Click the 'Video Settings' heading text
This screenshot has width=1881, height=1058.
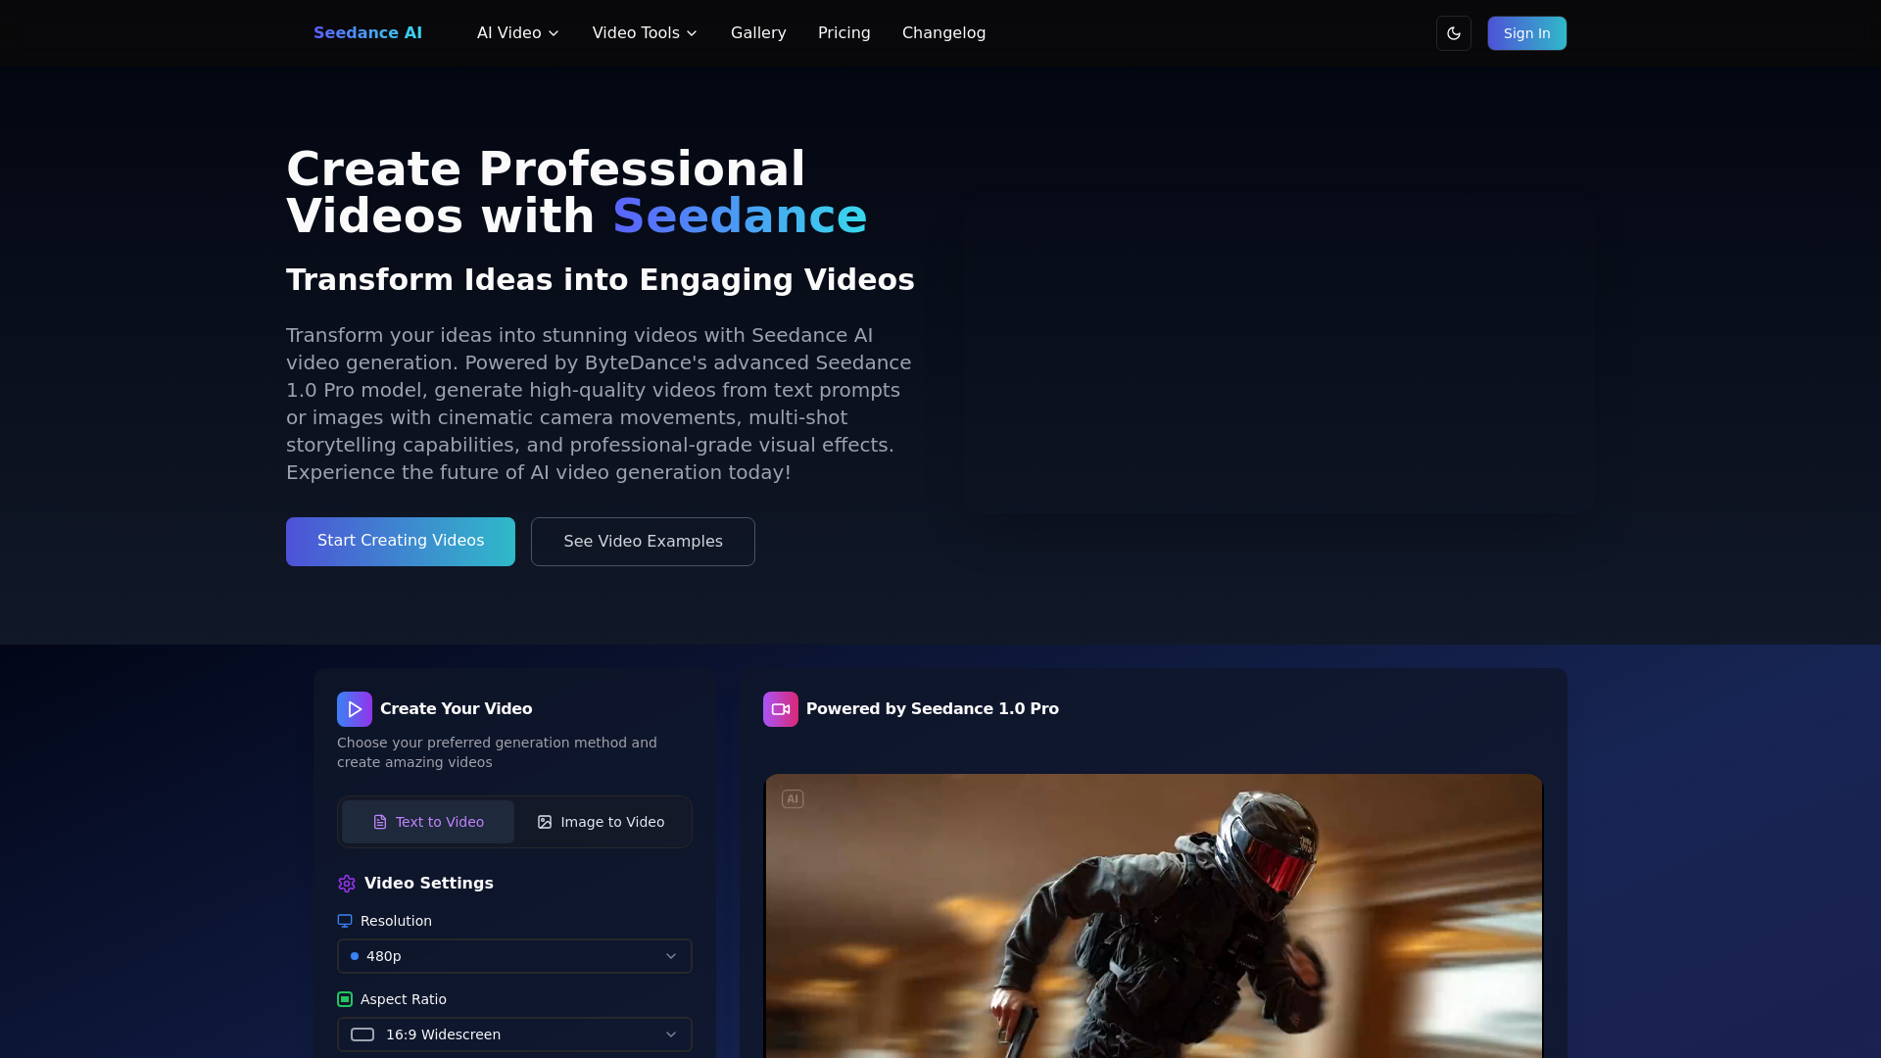coord(429,884)
